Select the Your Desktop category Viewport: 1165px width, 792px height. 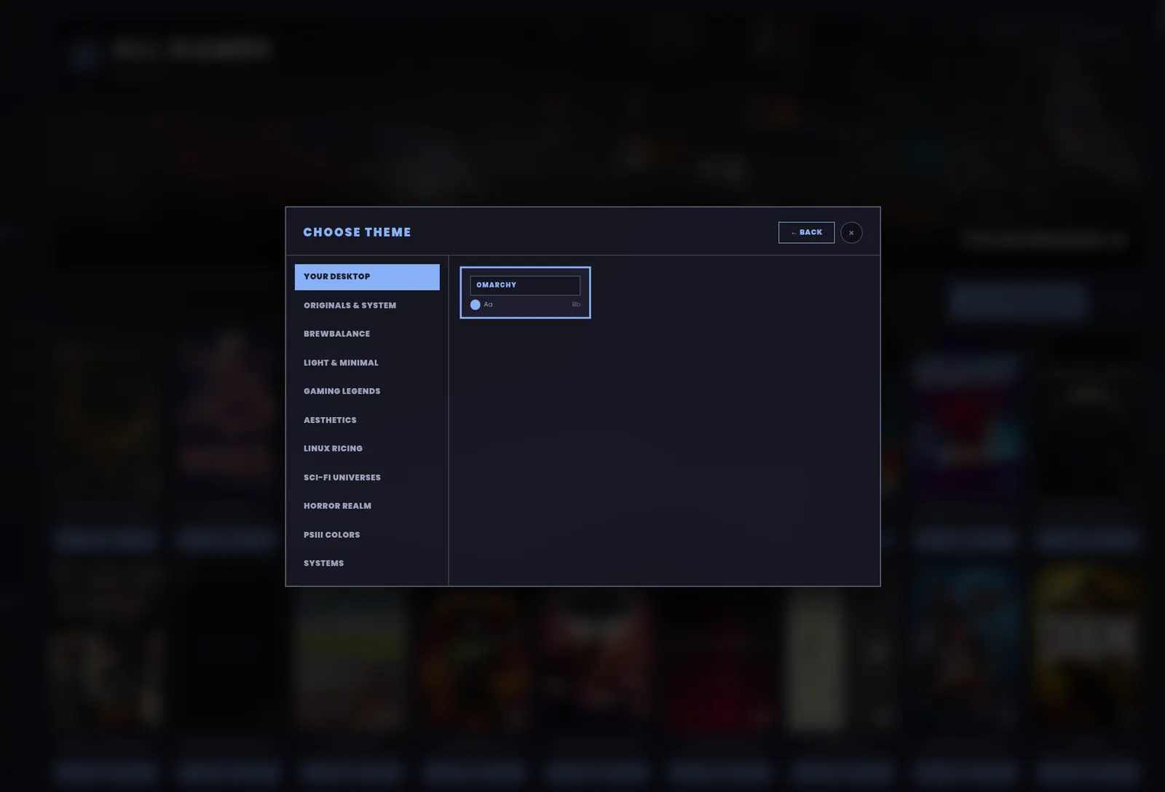click(x=367, y=277)
